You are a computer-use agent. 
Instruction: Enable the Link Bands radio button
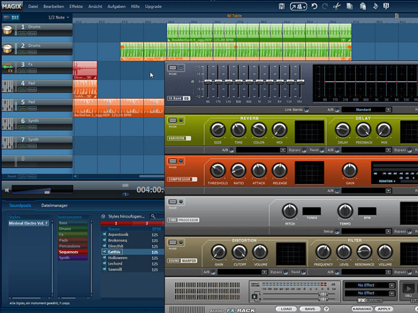tap(306, 110)
